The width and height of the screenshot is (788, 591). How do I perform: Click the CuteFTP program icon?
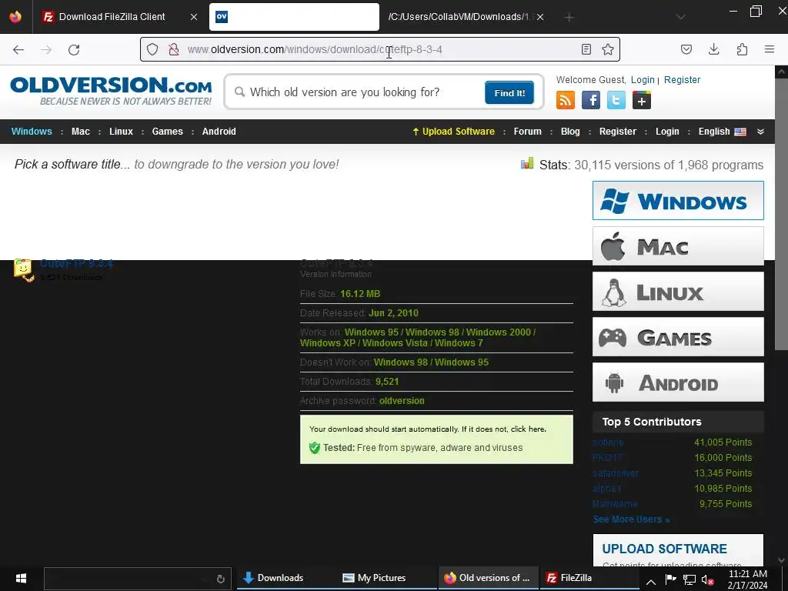tap(24, 270)
